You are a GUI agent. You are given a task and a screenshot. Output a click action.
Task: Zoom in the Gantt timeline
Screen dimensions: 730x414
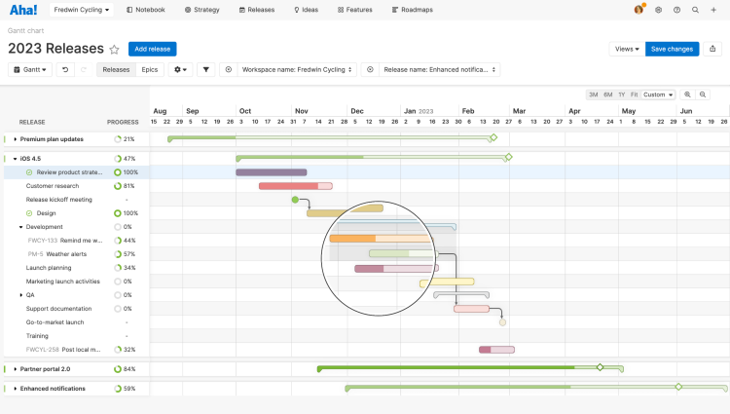(x=687, y=94)
